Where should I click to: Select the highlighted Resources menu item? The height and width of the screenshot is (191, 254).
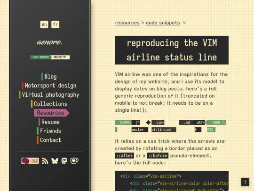pos(51,113)
